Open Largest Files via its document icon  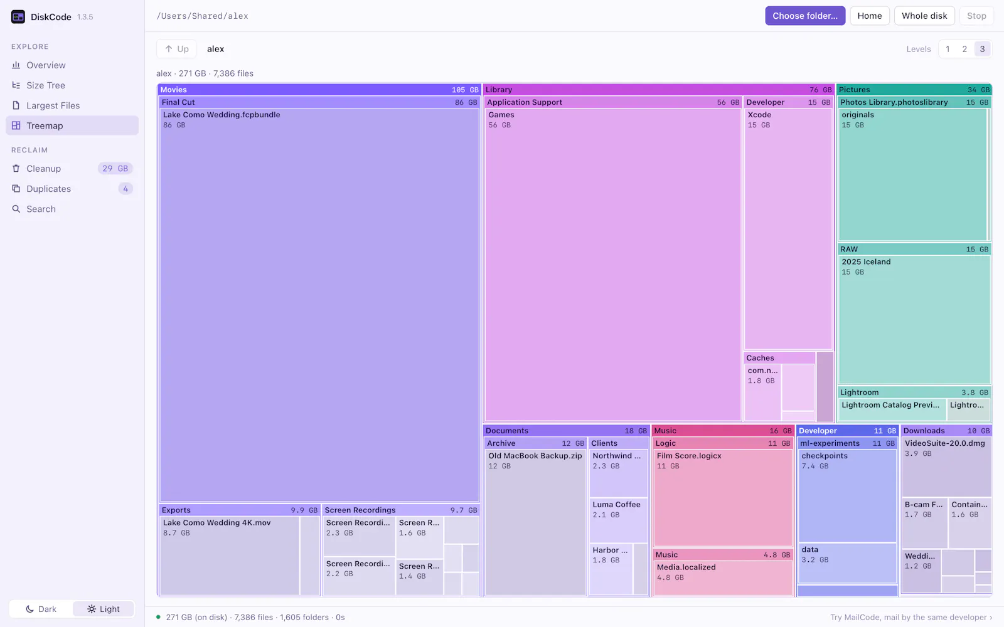[16, 105]
